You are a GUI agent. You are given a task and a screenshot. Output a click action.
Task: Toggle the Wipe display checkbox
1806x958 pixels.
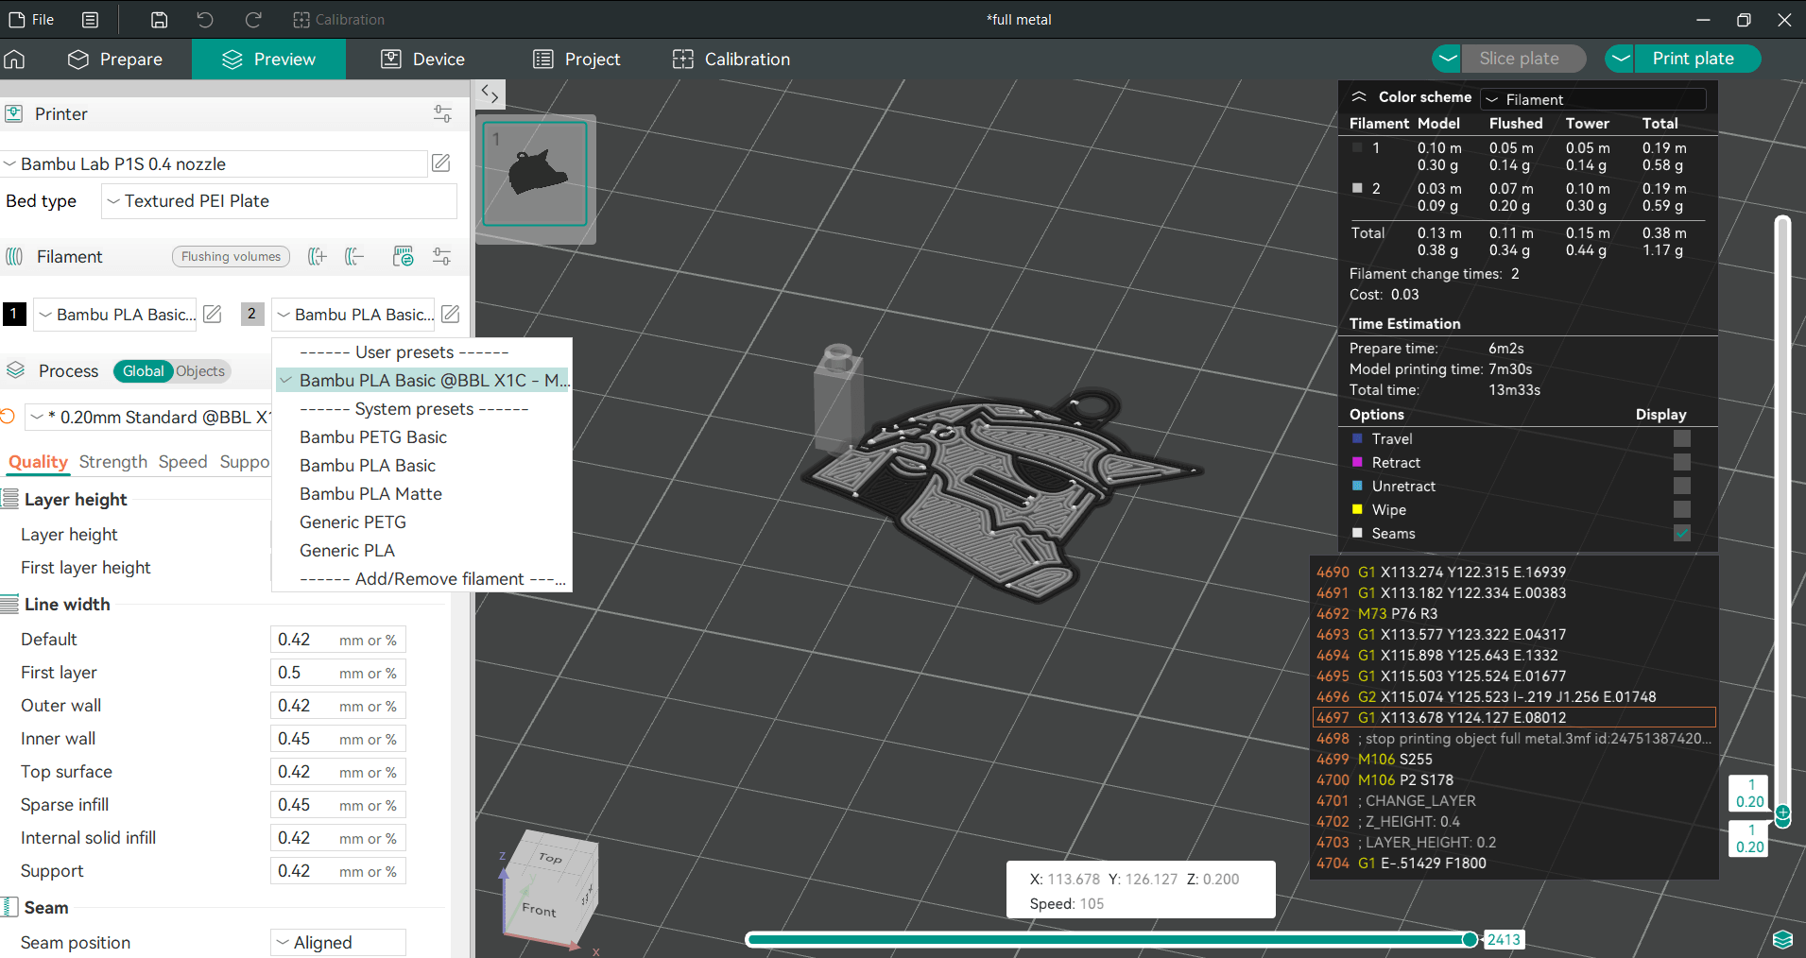coord(1681,509)
